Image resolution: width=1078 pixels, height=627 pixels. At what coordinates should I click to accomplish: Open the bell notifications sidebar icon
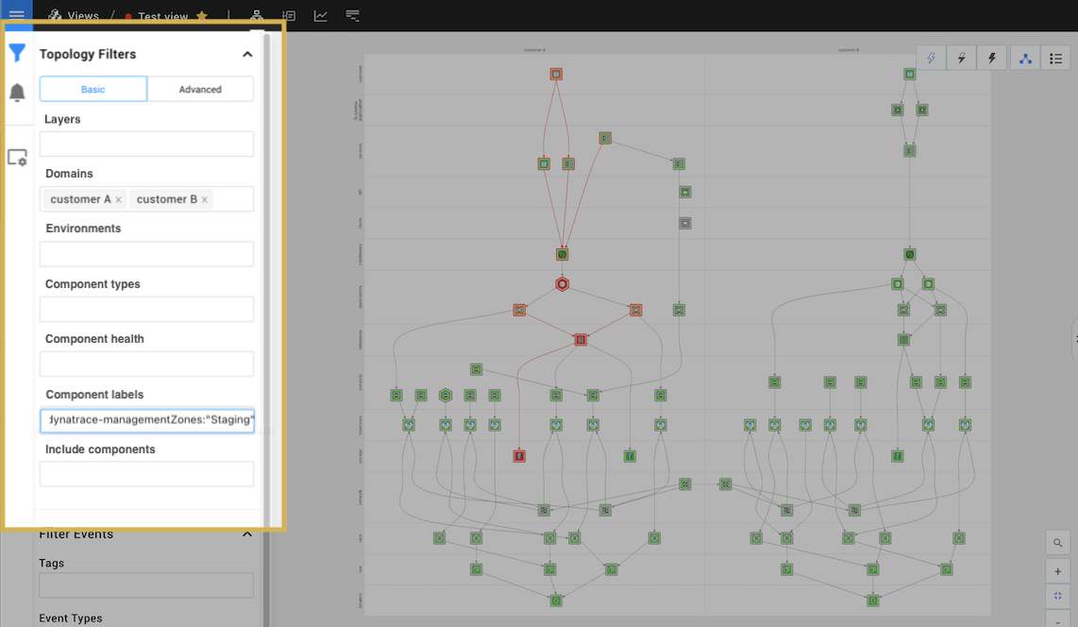point(17,93)
